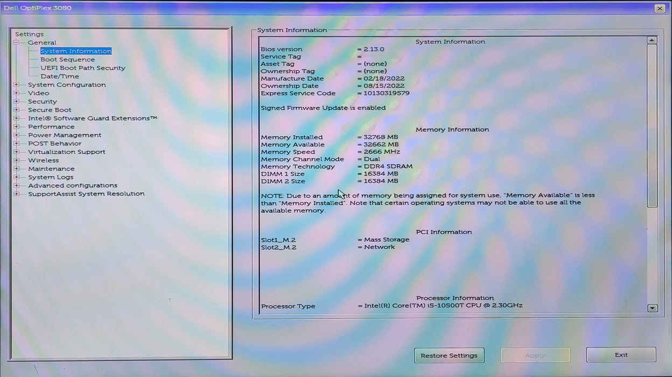Expand the Power Management plus icon
The image size is (672, 377).
[x=17, y=135]
